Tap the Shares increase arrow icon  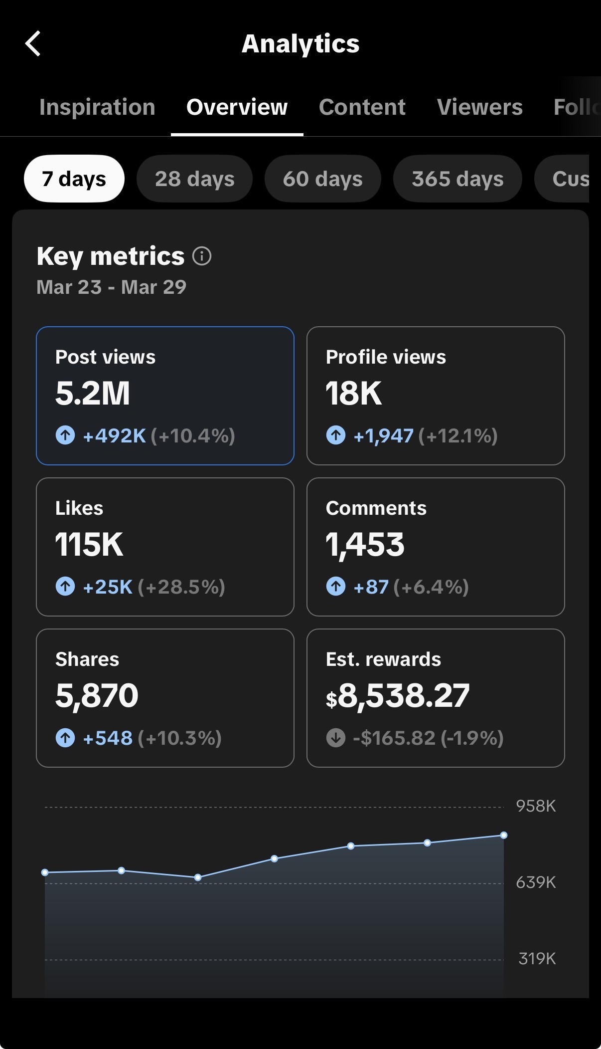point(65,737)
